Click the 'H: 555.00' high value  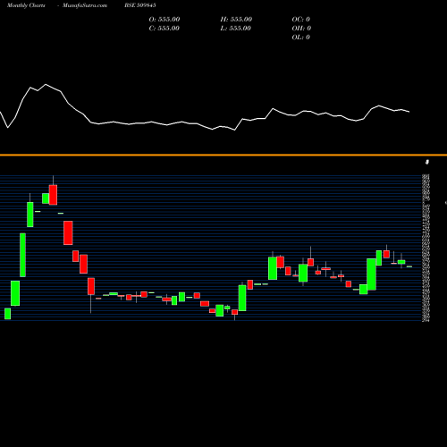[236, 20]
